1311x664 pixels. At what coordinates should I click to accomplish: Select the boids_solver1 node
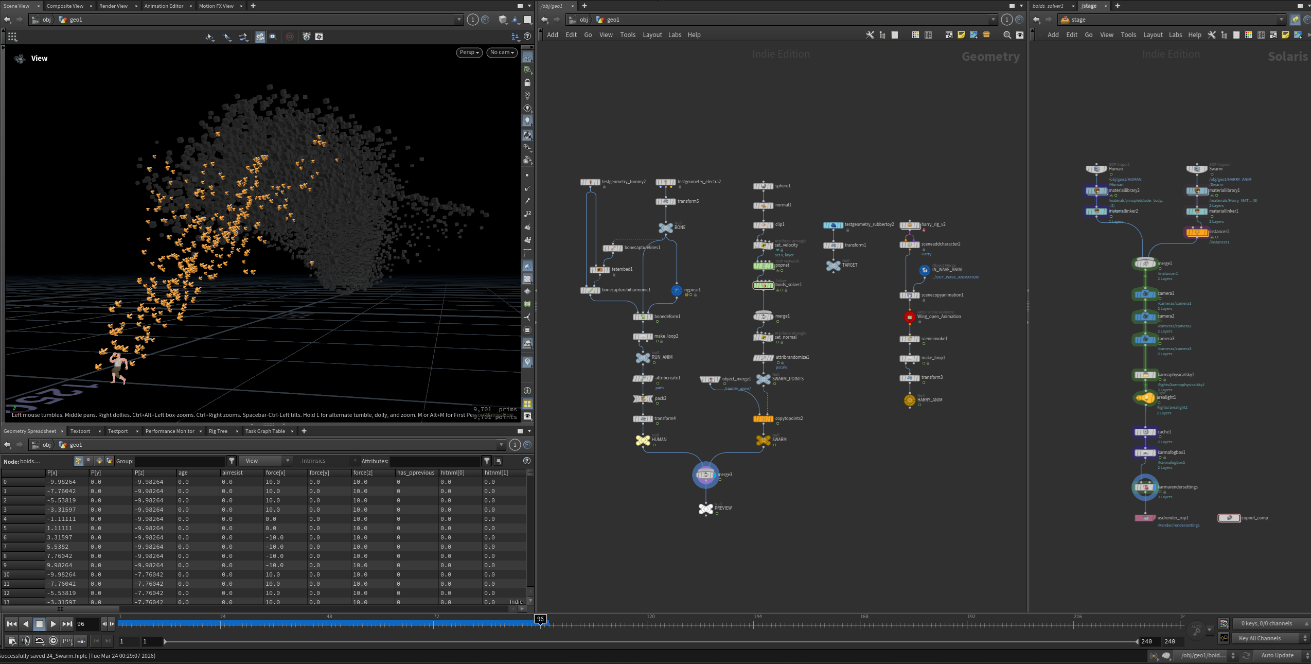[x=764, y=285]
